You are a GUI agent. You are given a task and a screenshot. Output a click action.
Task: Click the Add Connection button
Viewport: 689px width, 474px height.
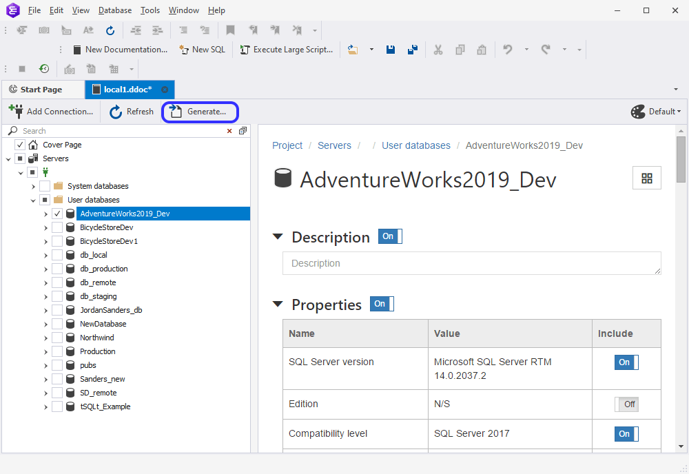(52, 112)
